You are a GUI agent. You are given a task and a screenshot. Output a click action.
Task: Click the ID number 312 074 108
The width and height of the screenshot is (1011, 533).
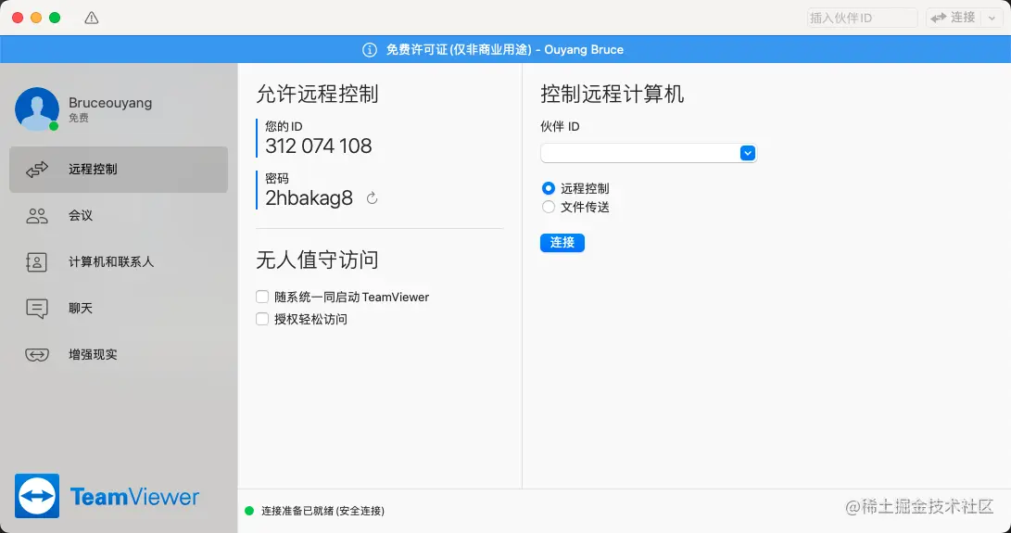pyautogui.click(x=319, y=146)
